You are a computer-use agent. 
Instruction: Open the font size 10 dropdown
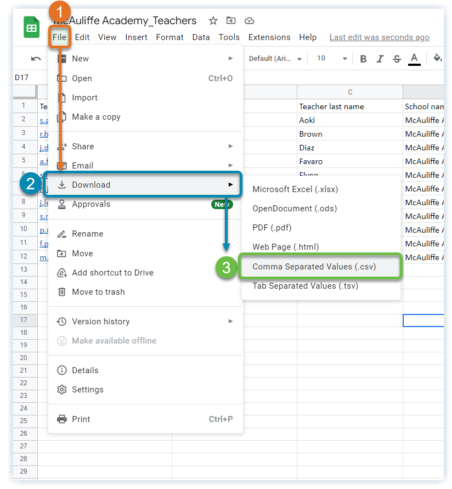[x=332, y=59]
